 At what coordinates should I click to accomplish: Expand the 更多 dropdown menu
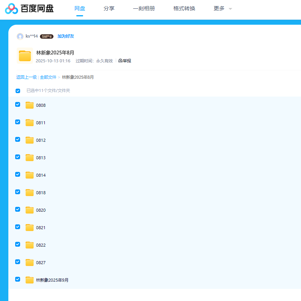click(222, 8)
